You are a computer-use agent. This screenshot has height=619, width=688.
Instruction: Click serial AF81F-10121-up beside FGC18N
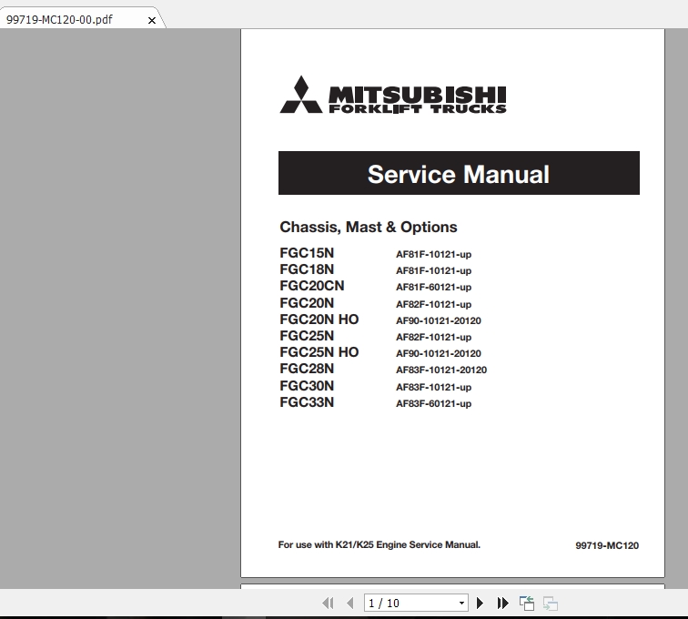433,271
